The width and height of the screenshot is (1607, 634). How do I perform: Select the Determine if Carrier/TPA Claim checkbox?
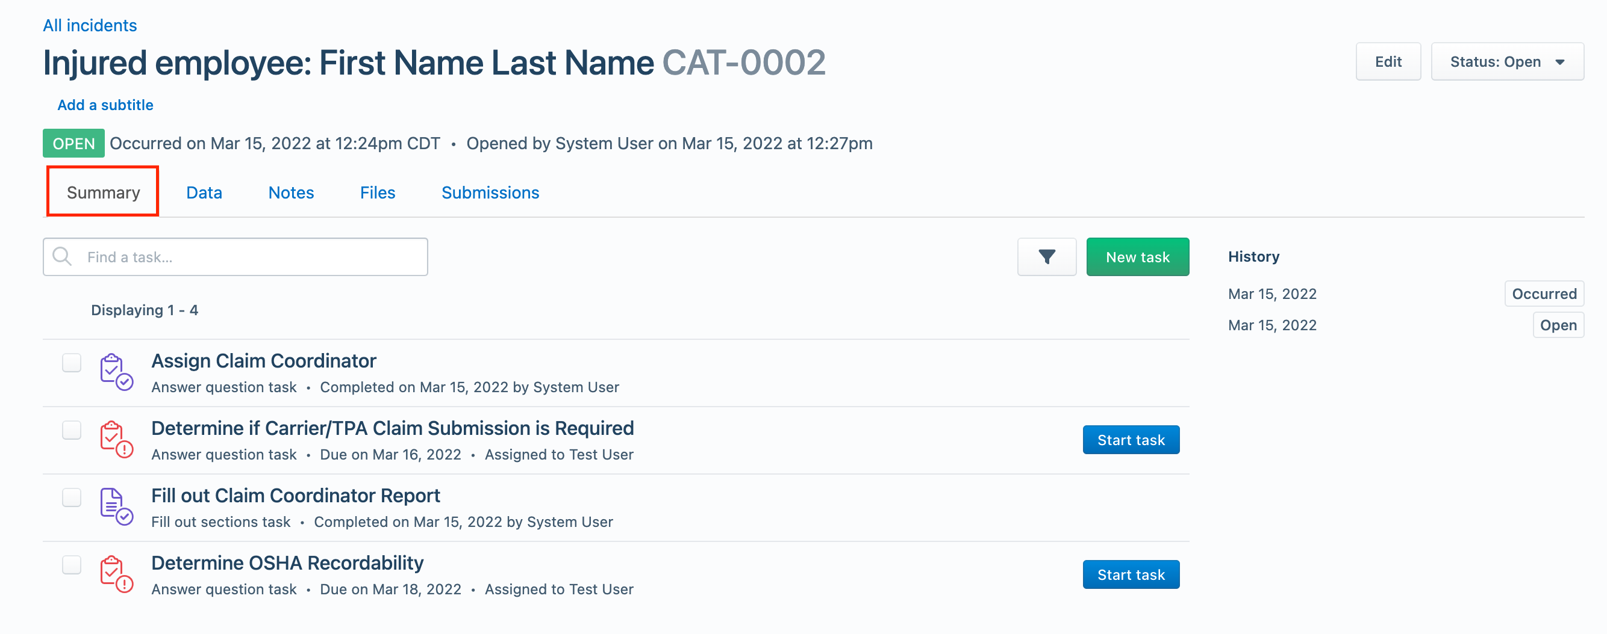[72, 429]
